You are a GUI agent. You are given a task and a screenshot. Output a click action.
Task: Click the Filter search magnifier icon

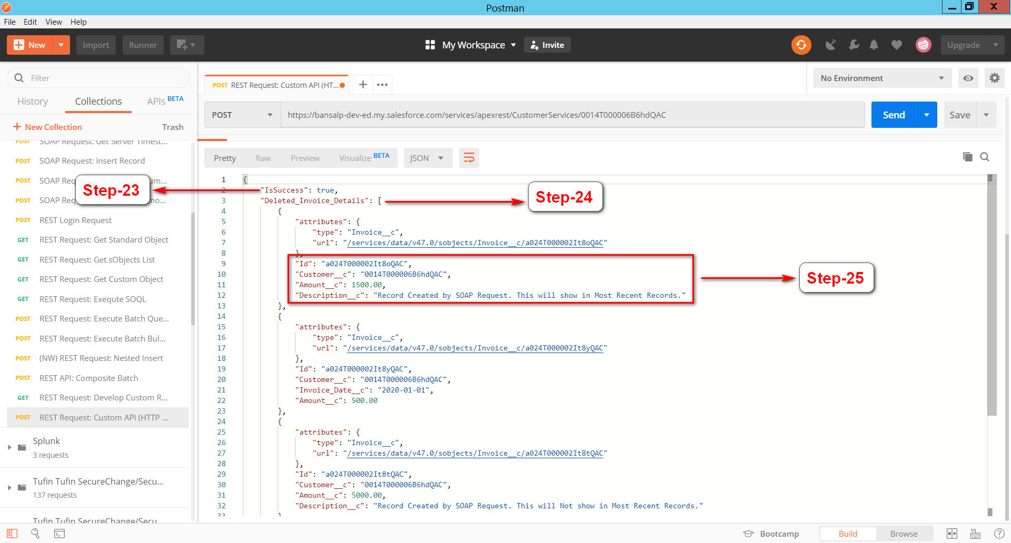(x=19, y=78)
